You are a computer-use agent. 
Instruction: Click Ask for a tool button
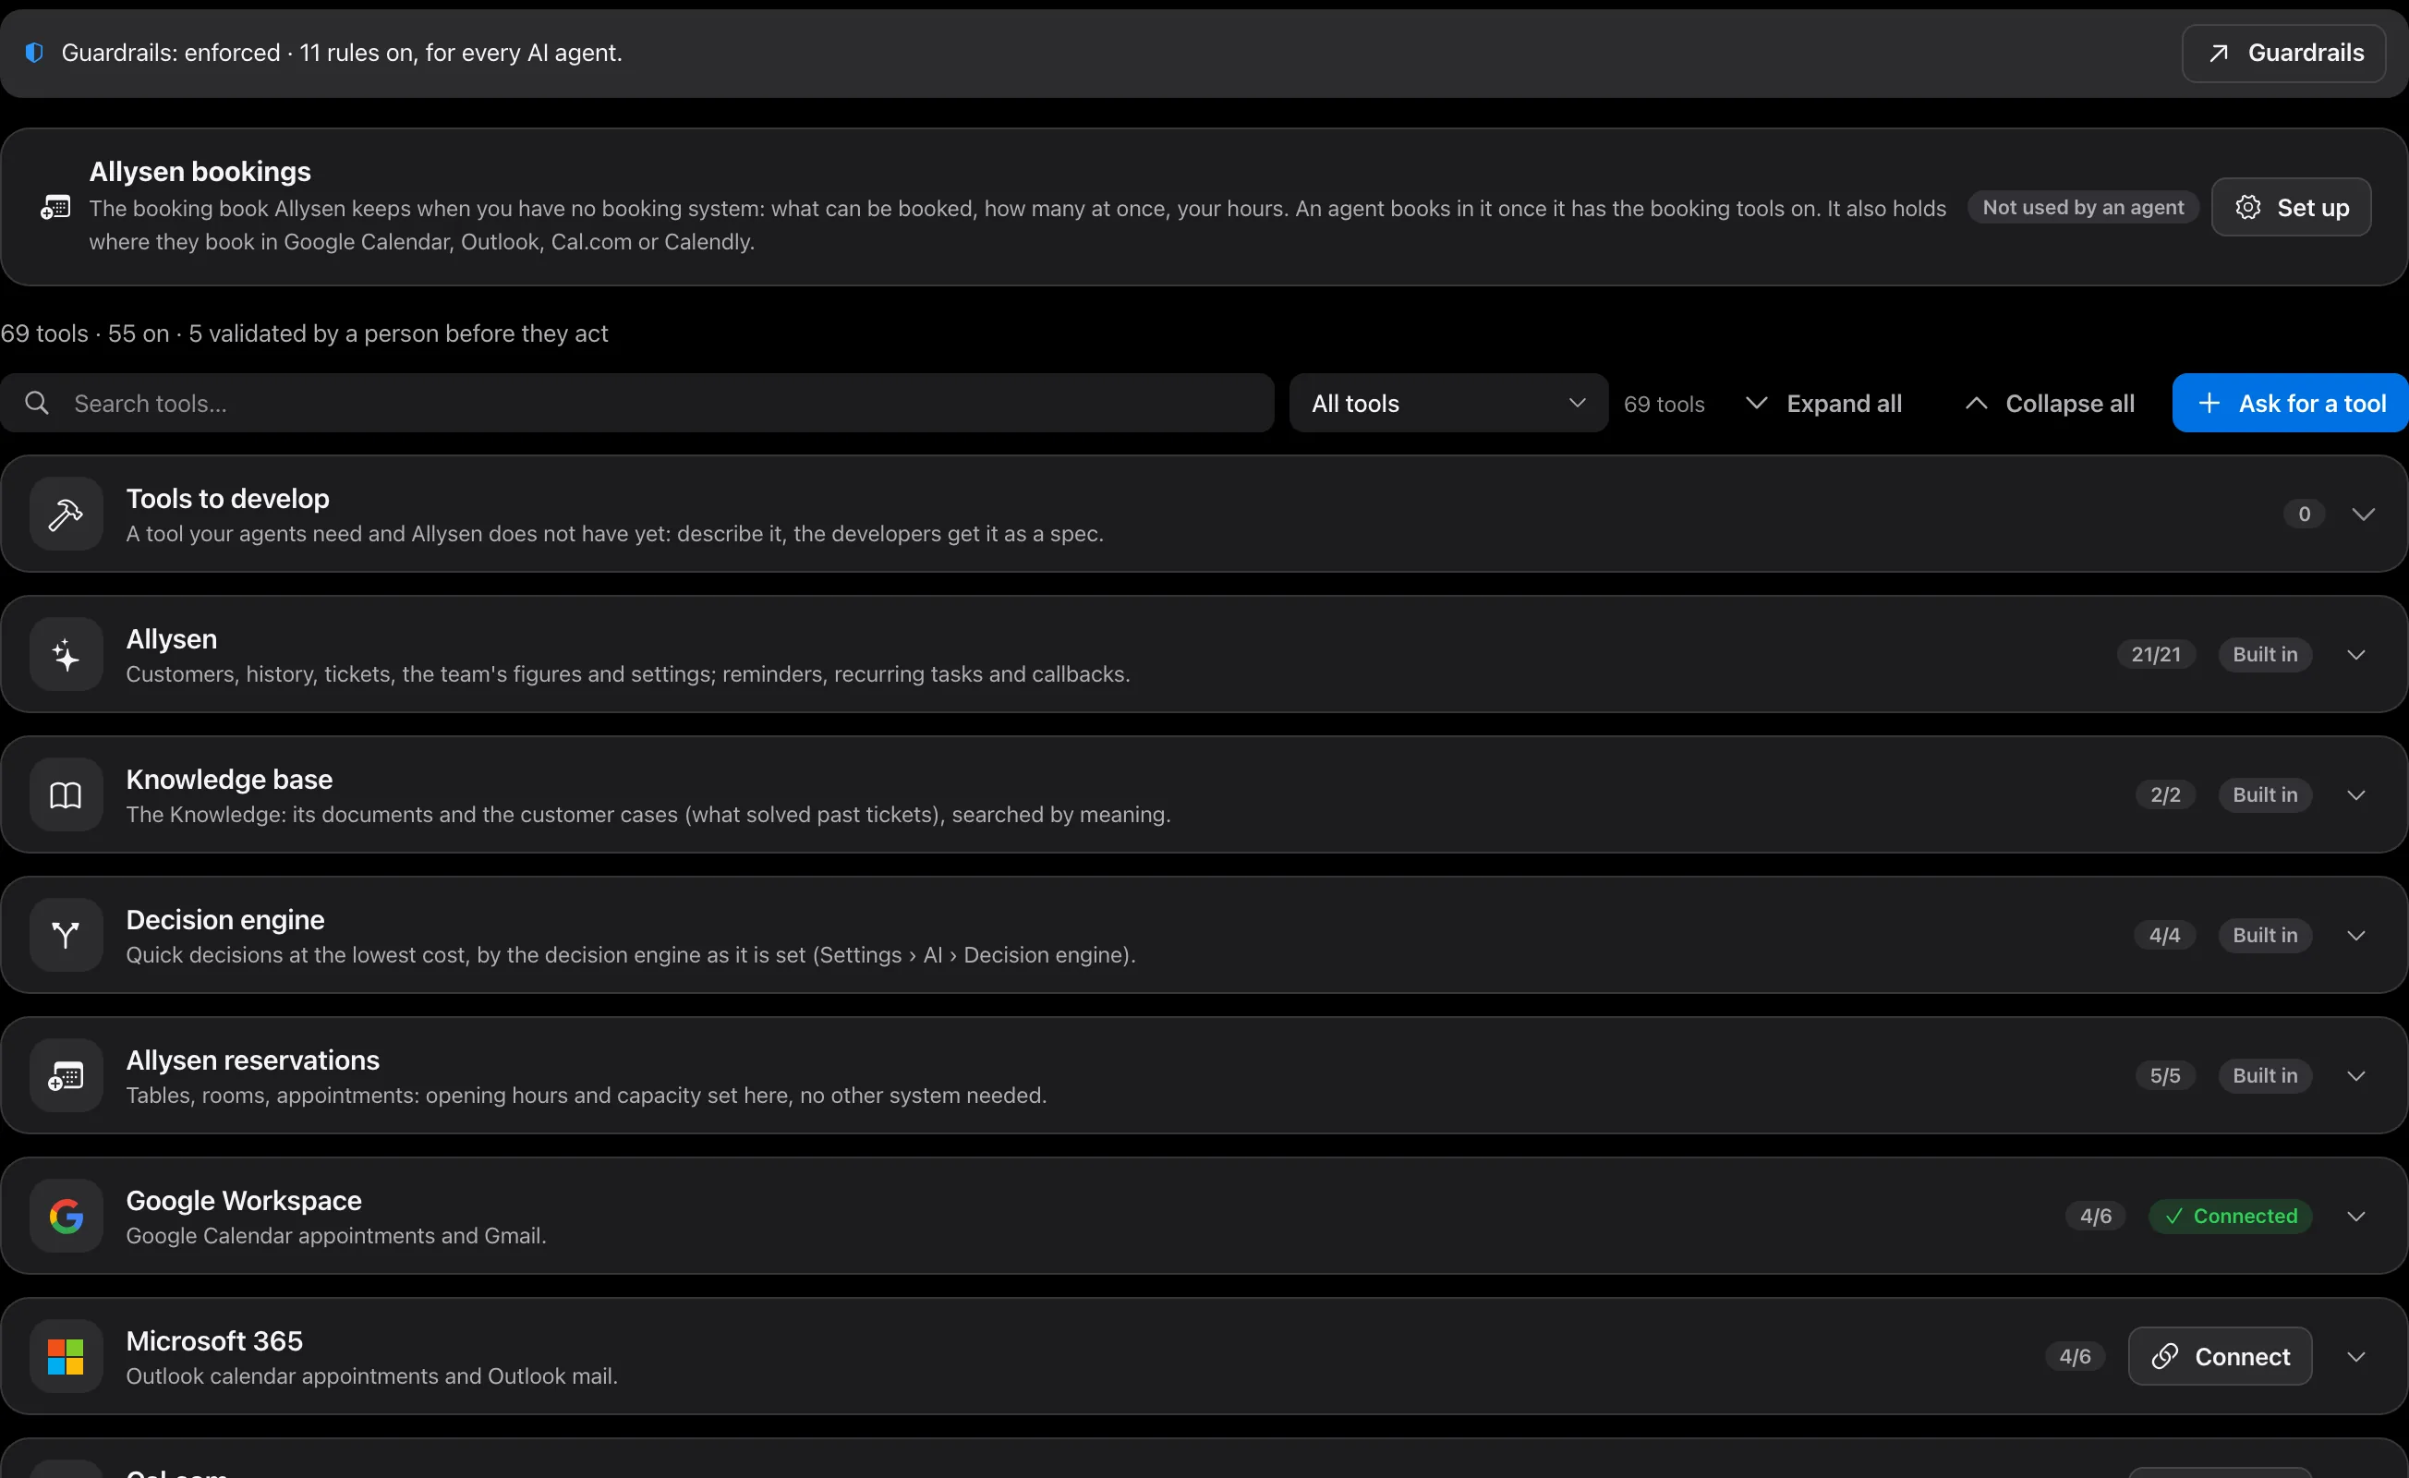pos(2291,403)
